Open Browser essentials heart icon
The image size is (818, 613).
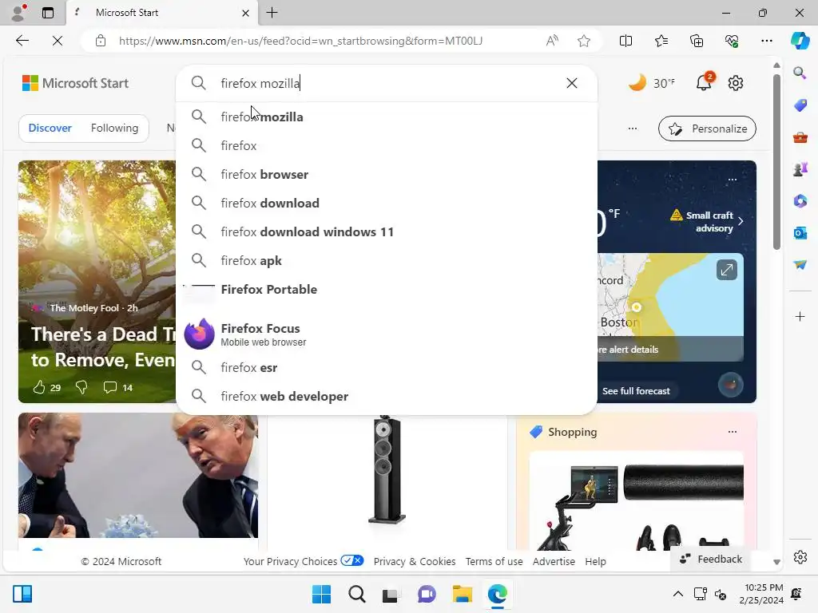[x=732, y=41]
